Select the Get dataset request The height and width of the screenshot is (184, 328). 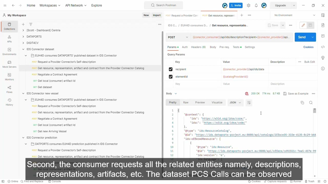45,87
